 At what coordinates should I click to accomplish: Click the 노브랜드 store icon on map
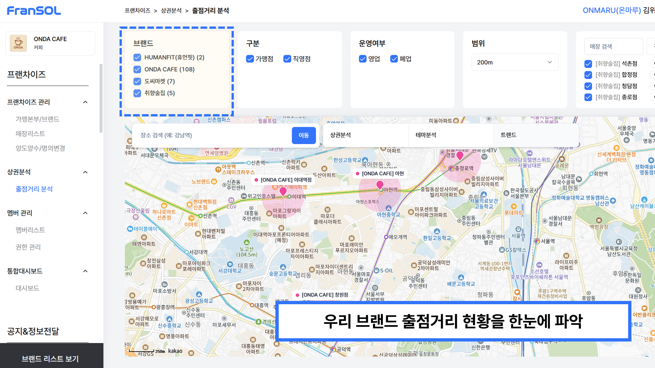[214, 181]
